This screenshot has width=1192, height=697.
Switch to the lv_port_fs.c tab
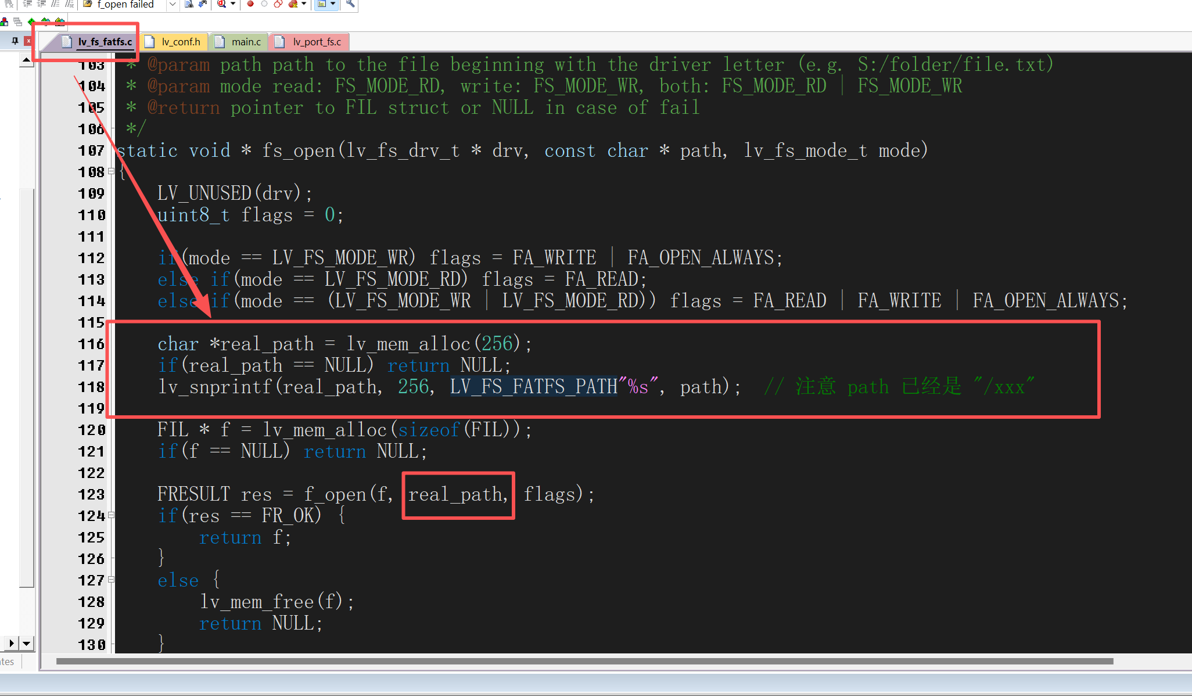[x=317, y=42]
